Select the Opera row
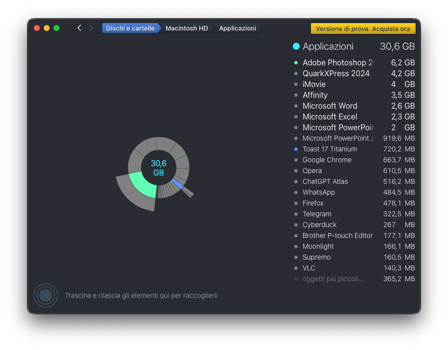The height and width of the screenshot is (350, 448). coord(354,171)
